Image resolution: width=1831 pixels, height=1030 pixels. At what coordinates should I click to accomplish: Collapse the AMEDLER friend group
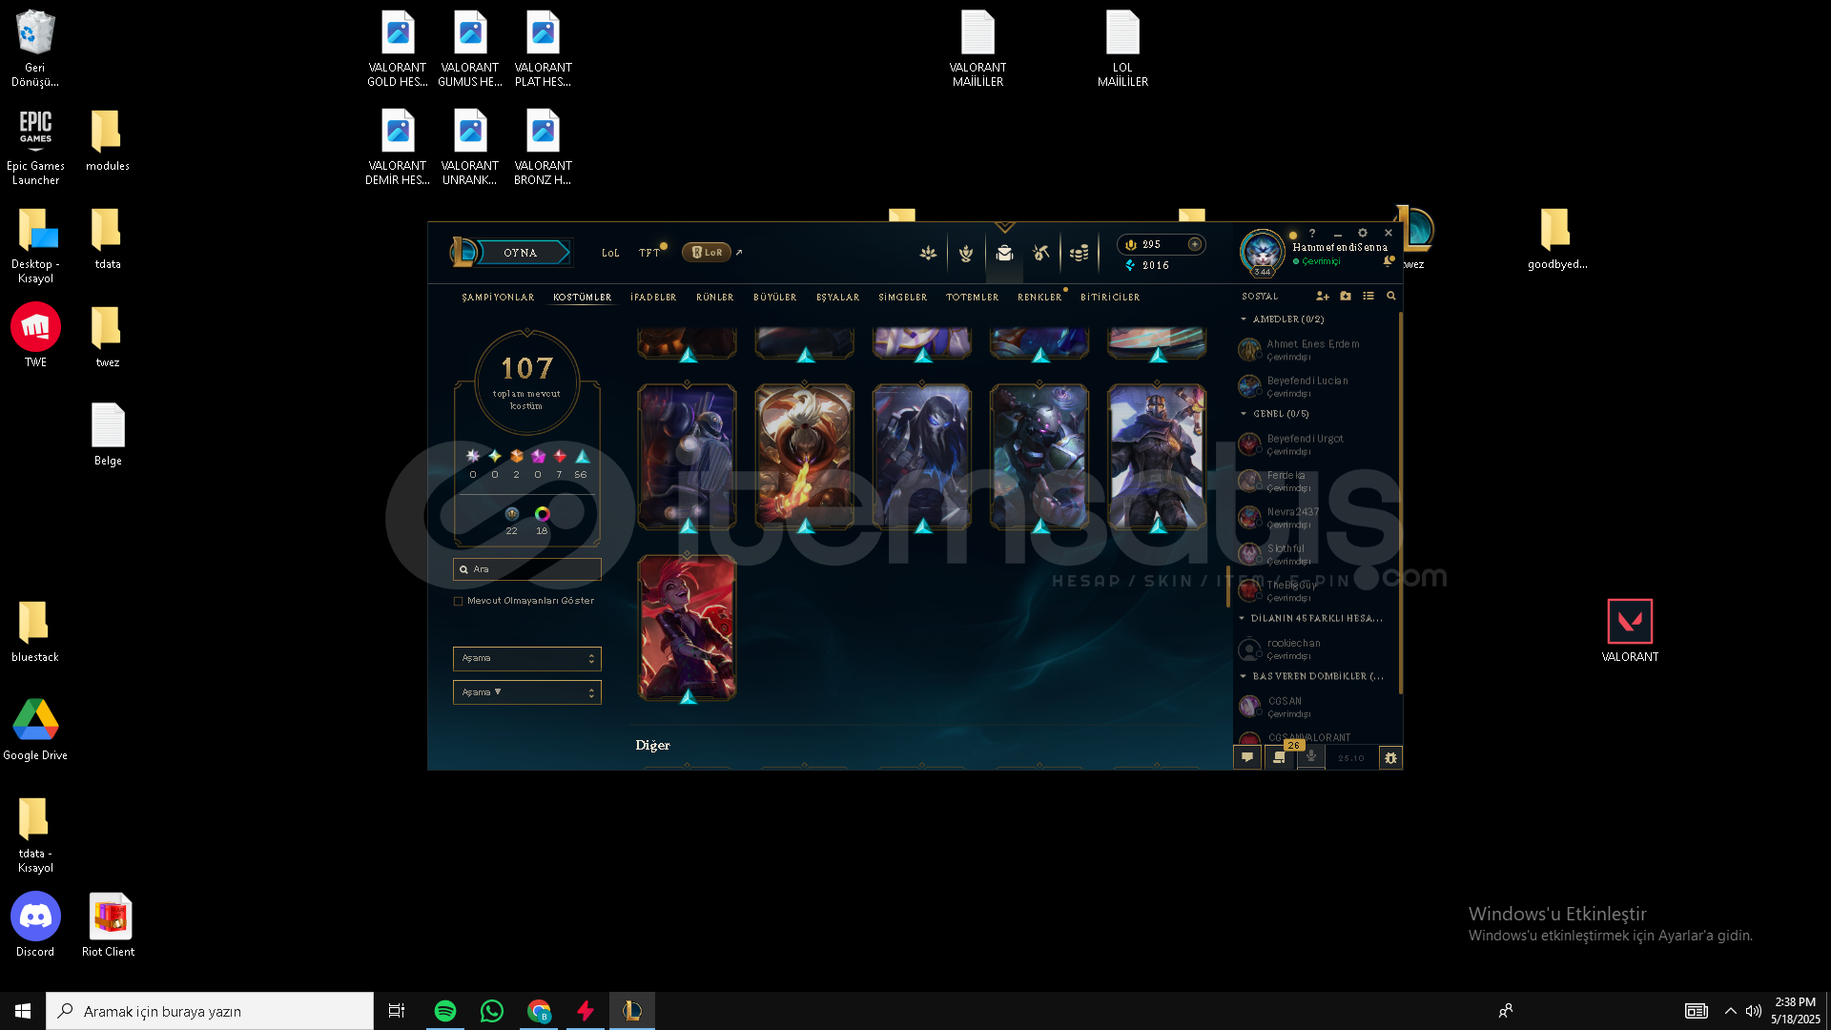pyautogui.click(x=1244, y=319)
